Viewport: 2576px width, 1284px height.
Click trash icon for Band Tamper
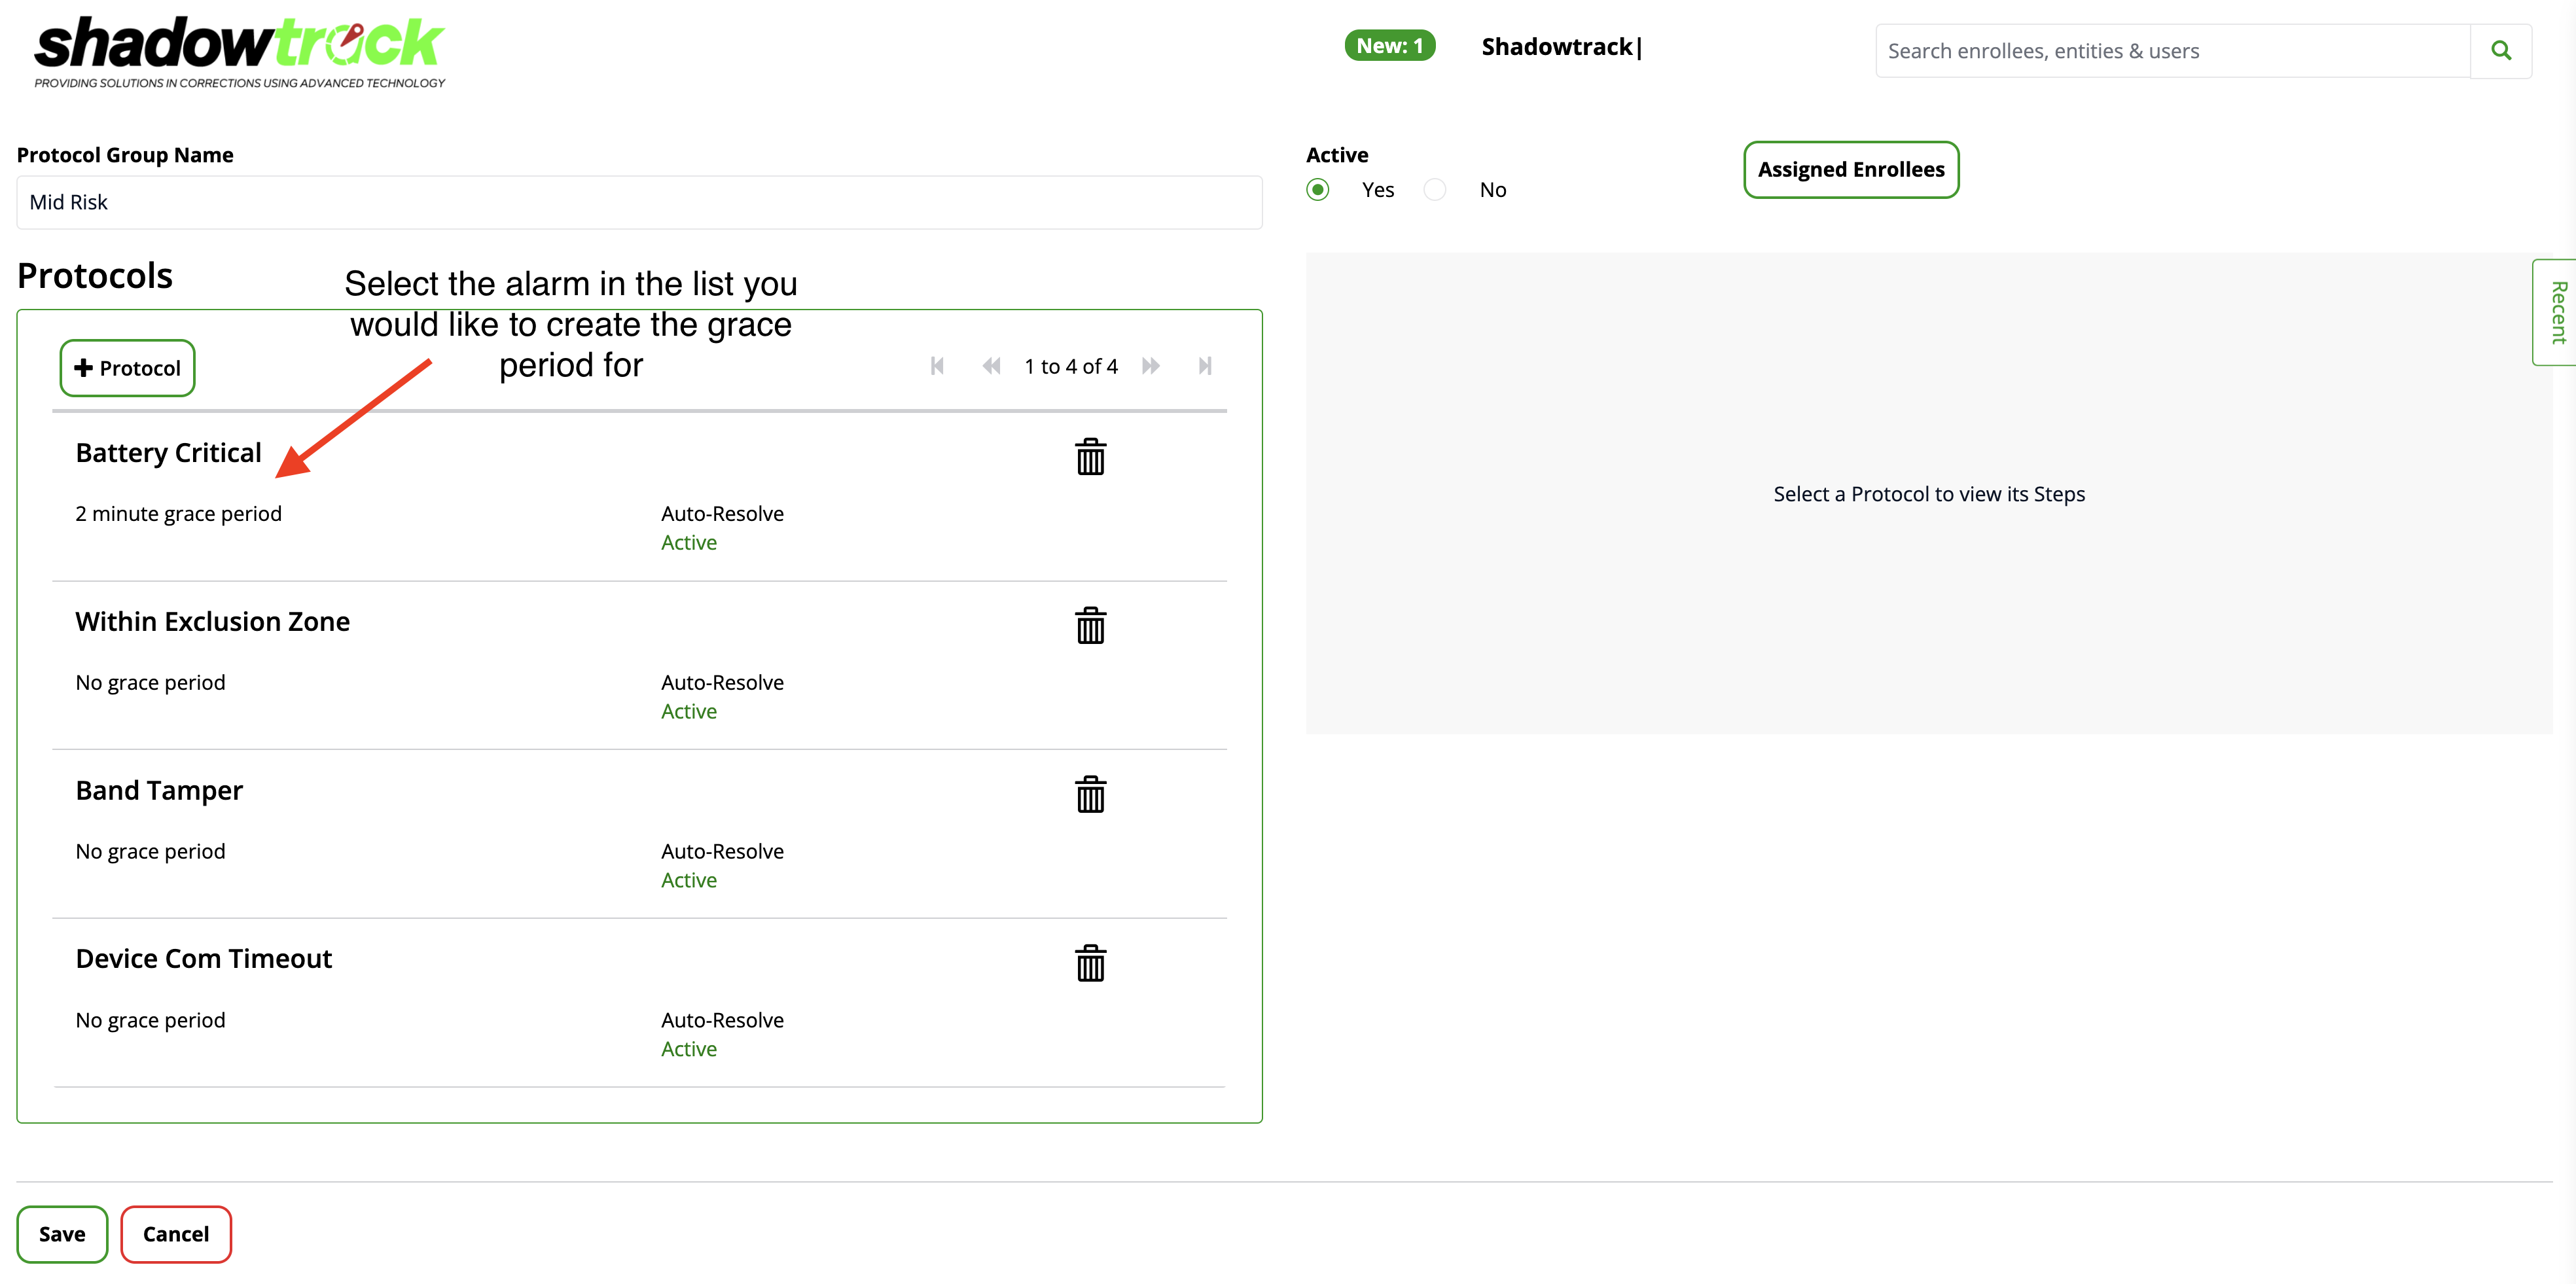pos(1090,795)
